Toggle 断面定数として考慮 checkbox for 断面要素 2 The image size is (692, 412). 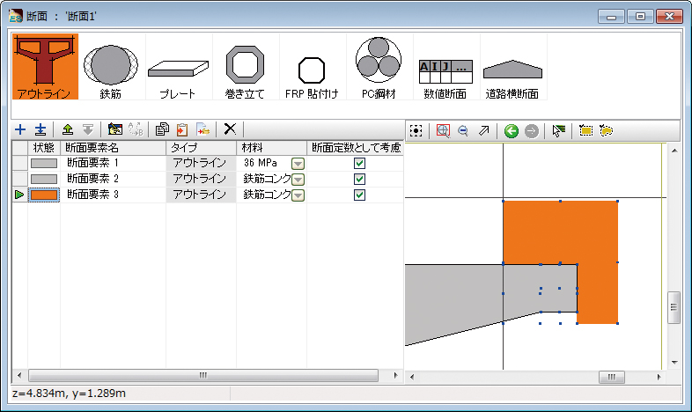point(360,179)
